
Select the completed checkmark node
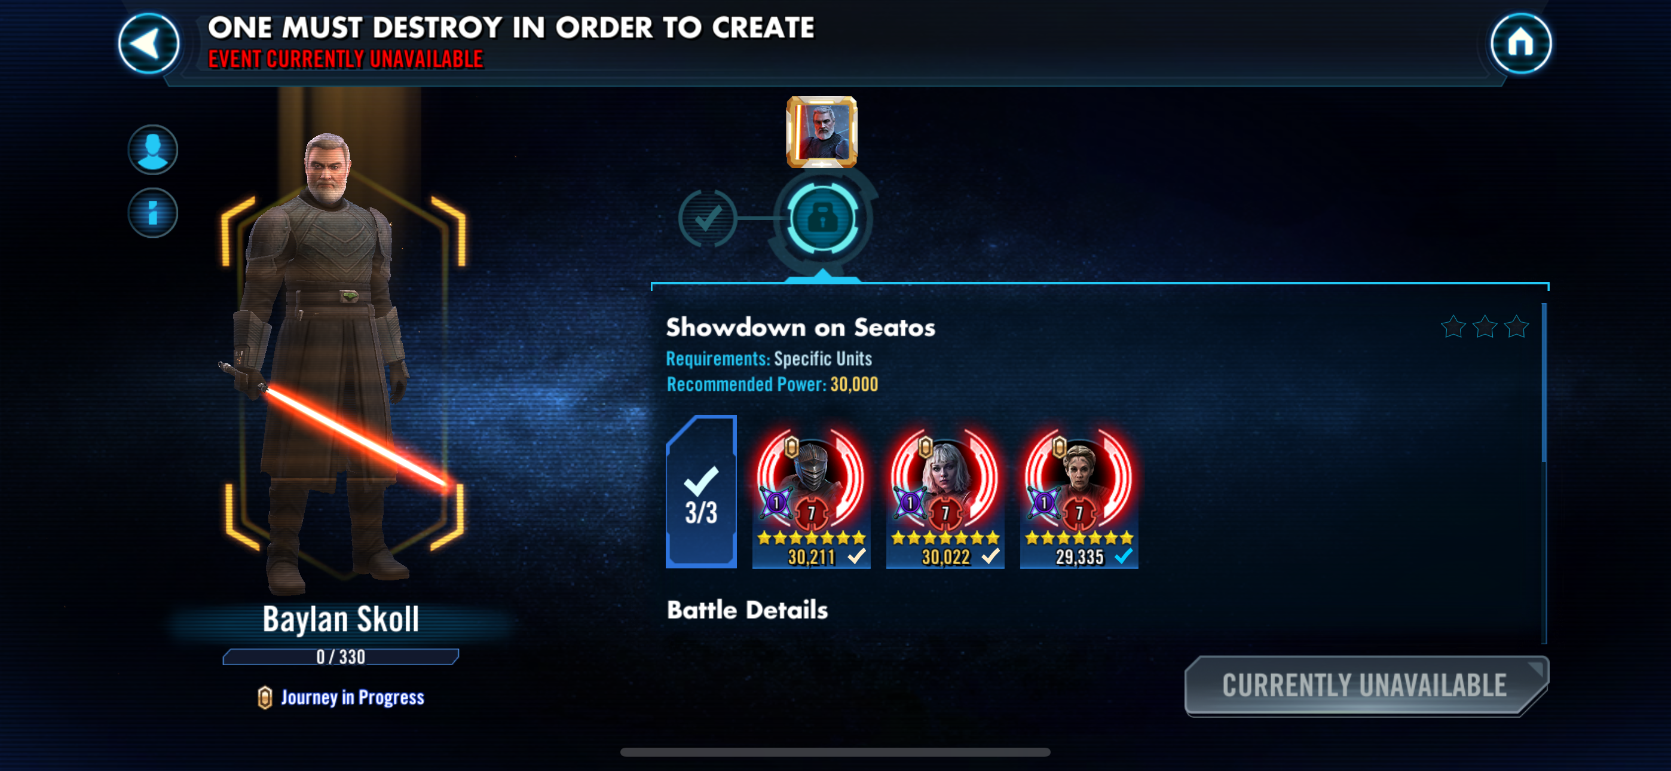point(707,218)
